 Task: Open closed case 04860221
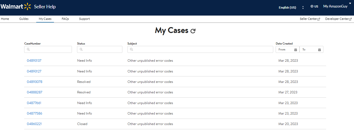pos(34,124)
